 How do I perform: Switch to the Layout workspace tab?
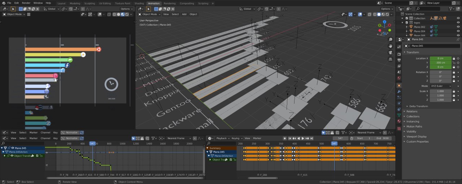[x=61, y=3]
